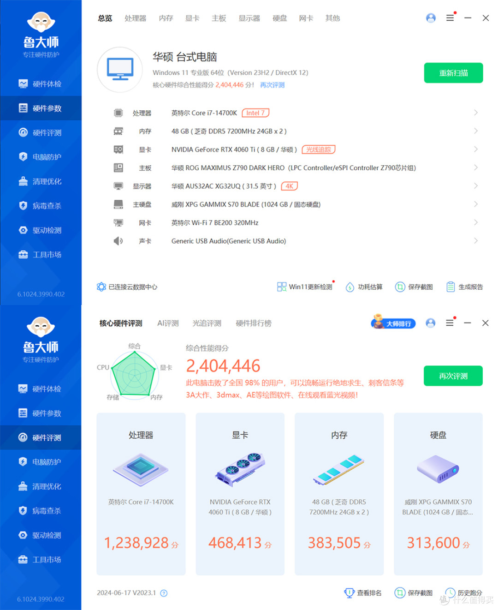Screen dimensions: 498x610
Task: Open 电脑防护 in the upper window sidebar
Action: (41, 157)
